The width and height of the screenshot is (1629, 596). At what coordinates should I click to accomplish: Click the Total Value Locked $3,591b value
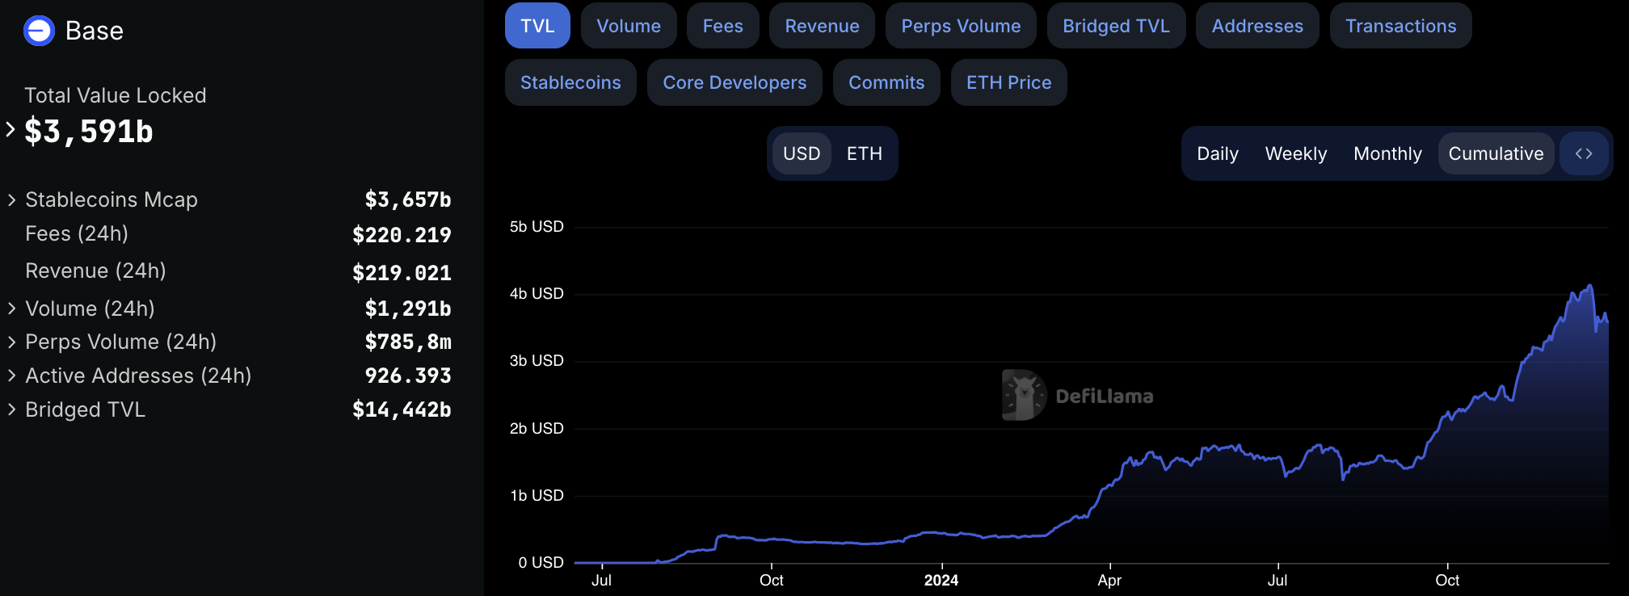89,132
